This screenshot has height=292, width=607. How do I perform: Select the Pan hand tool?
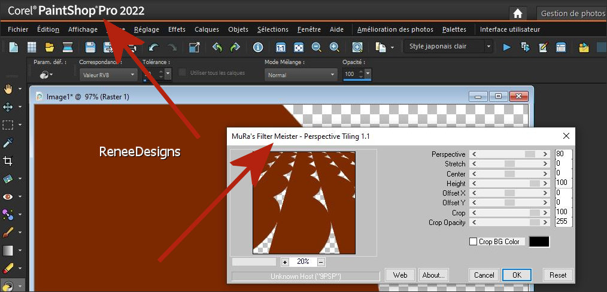8,89
